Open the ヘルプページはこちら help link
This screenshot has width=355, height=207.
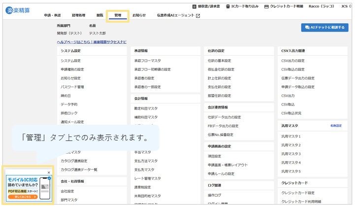pyautogui.click(x=92, y=42)
